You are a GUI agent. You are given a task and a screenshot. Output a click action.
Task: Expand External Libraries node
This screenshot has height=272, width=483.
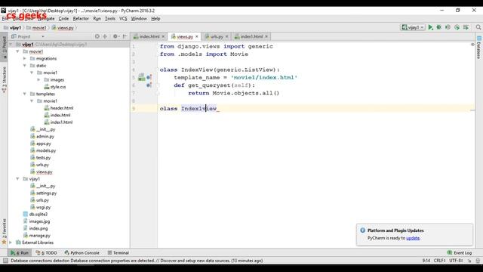[x=11, y=243]
